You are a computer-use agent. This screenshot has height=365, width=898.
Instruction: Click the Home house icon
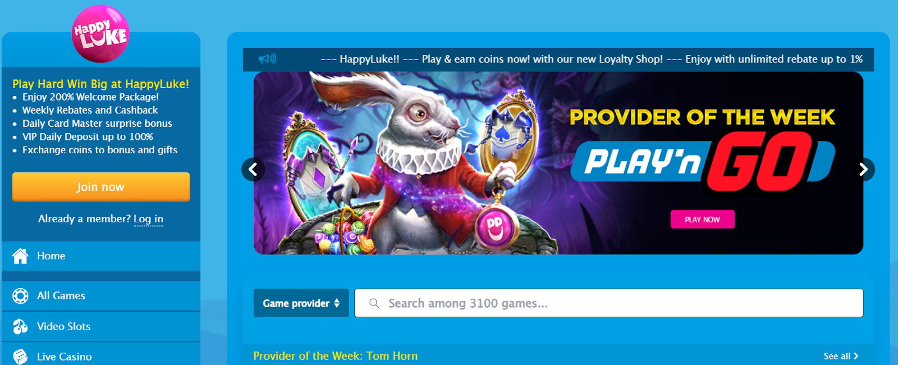tap(20, 256)
